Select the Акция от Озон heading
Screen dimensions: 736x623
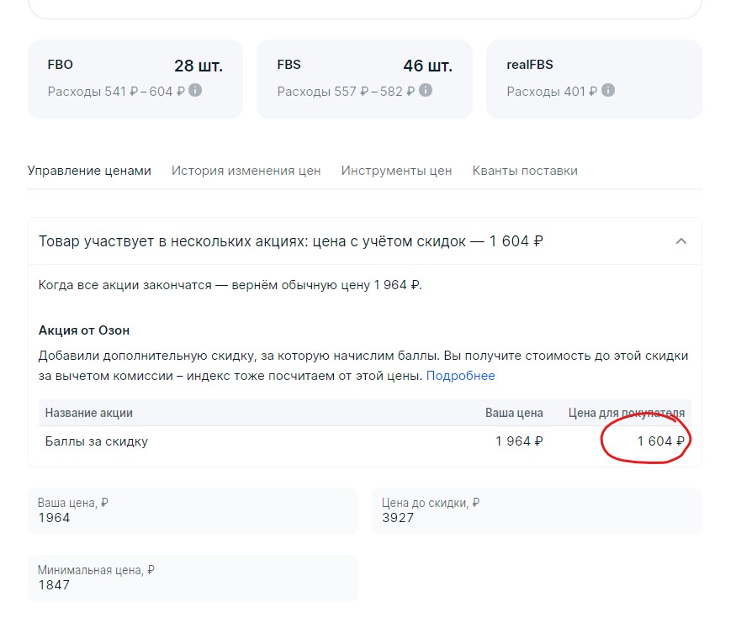point(84,330)
